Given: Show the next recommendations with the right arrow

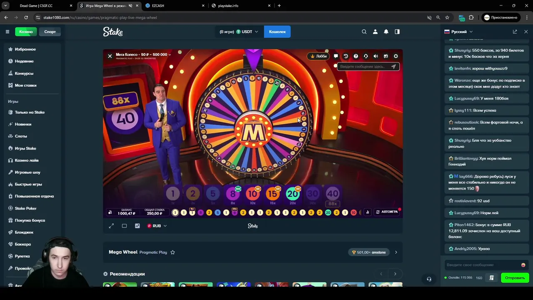Looking at the screenshot, I should coord(395,274).
